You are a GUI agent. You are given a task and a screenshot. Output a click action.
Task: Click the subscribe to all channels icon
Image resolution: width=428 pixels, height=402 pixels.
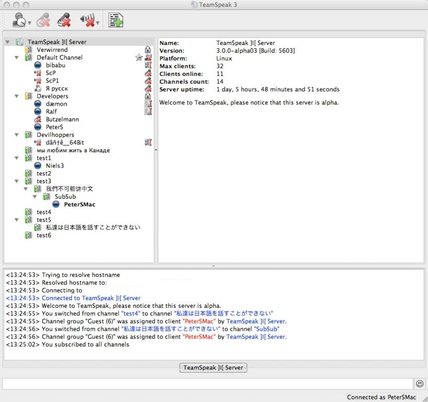click(116, 20)
